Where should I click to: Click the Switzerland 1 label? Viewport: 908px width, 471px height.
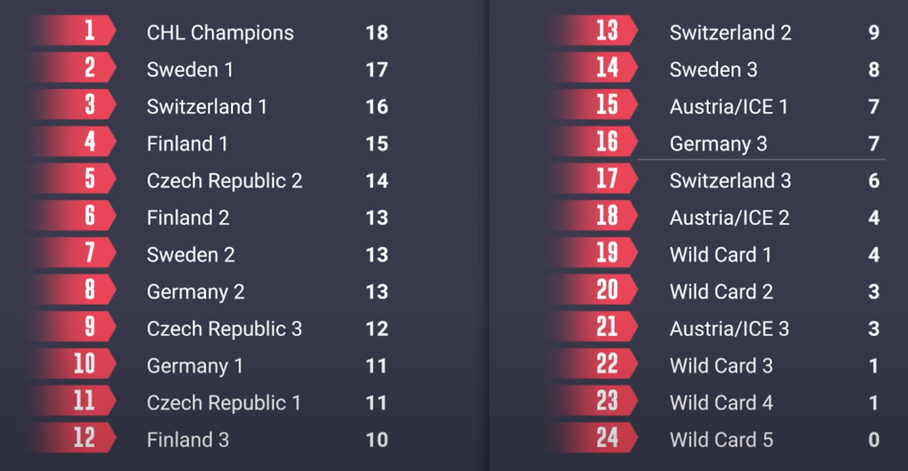[206, 107]
